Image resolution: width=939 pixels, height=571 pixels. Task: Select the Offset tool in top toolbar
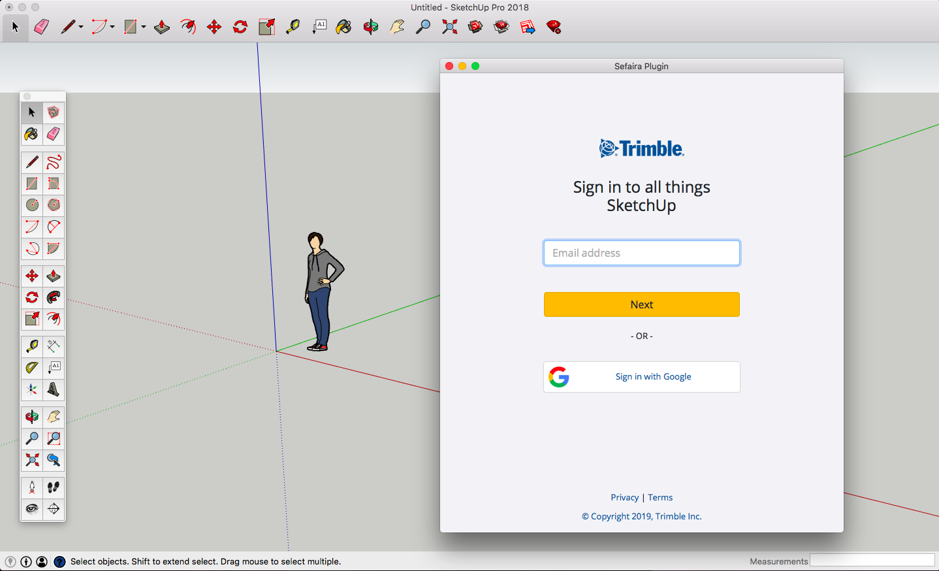coord(188,27)
